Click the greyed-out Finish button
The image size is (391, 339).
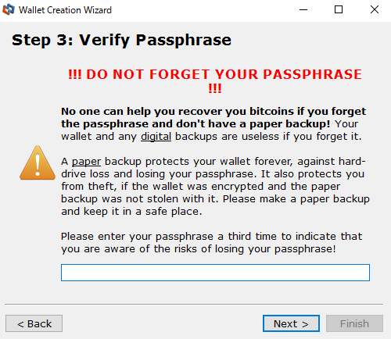pyautogui.click(x=354, y=323)
